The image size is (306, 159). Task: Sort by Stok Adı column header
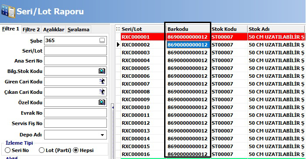276,29
